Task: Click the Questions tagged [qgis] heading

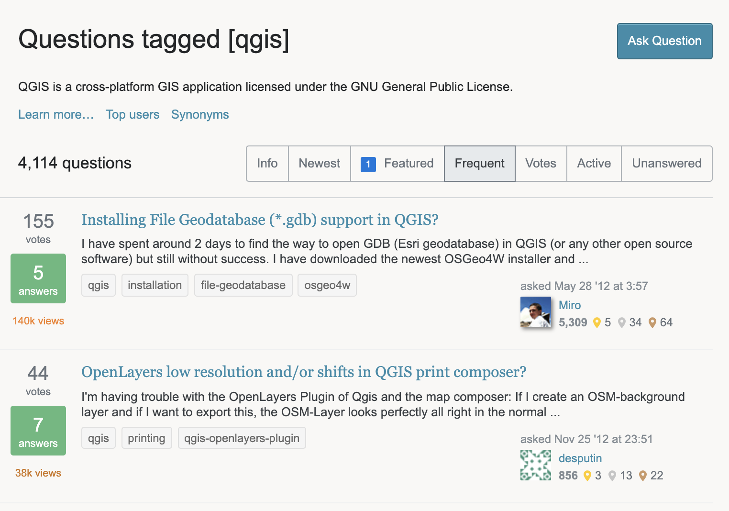Action: [154, 40]
